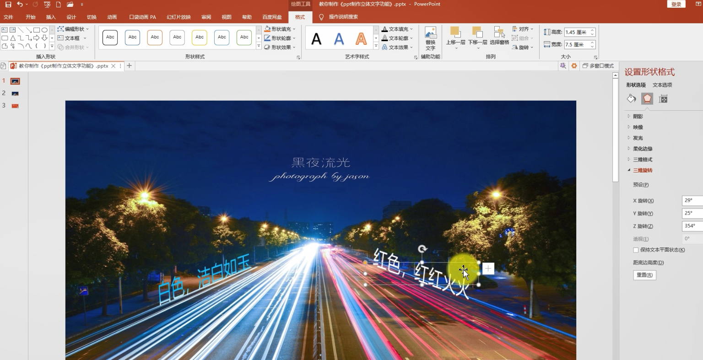Viewport: 703px width, 360px height.
Task: Open the Design (设计) ribbon tab
Action: 71,17
